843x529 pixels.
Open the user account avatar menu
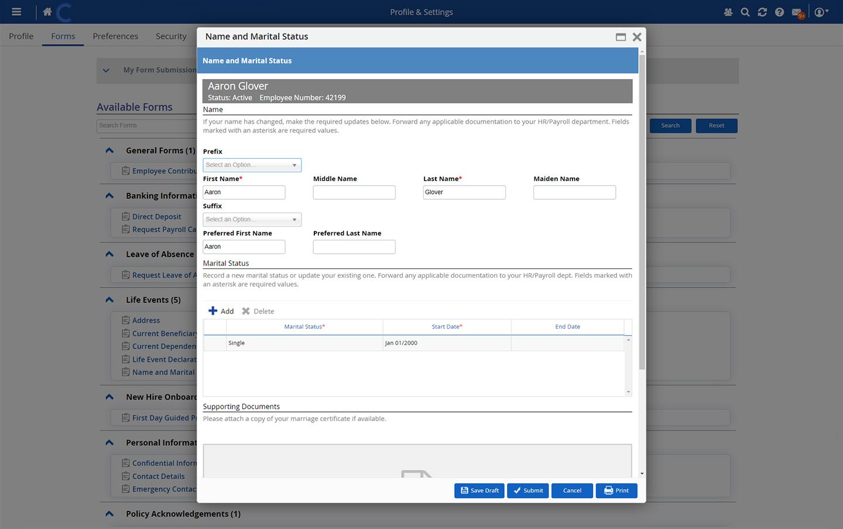point(821,12)
